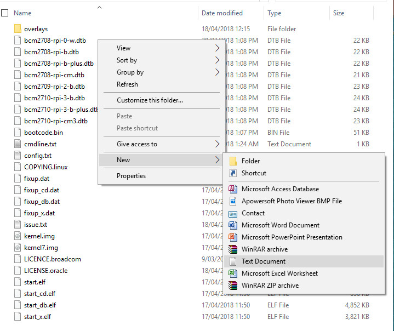
Task: Click the new Shortcut icon
Action: (232, 173)
